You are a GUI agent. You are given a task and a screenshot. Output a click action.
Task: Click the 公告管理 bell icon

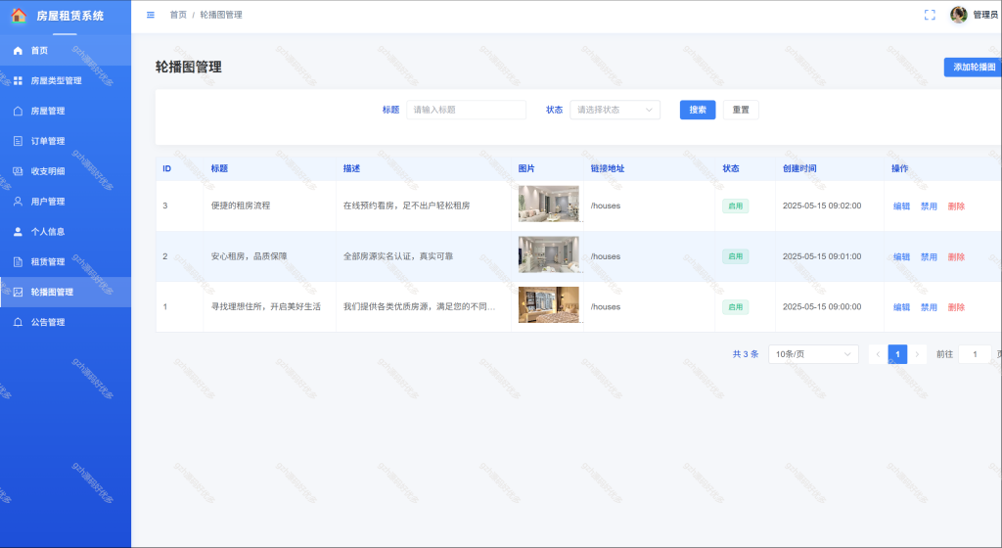click(x=18, y=322)
